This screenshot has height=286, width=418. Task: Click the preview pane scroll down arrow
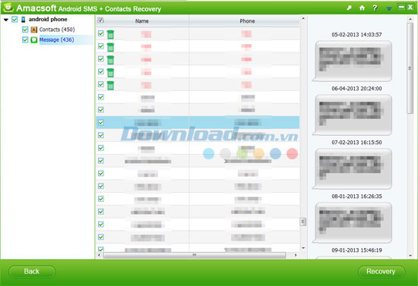tap(410, 256)
